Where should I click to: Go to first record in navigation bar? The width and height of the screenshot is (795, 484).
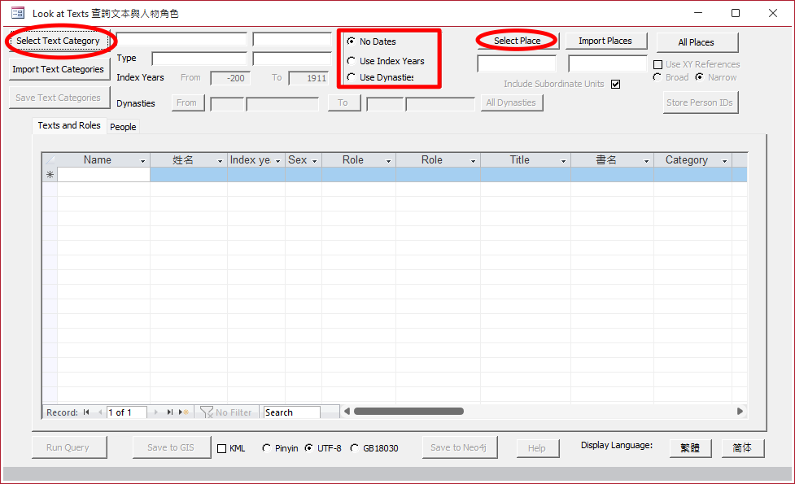(x=86, y=412)
